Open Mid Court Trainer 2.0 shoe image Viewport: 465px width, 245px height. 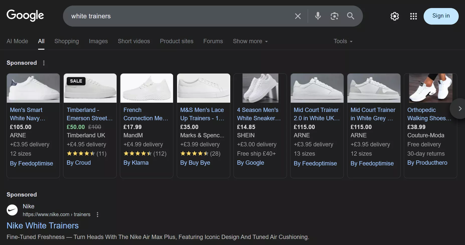tap(317, 88)
